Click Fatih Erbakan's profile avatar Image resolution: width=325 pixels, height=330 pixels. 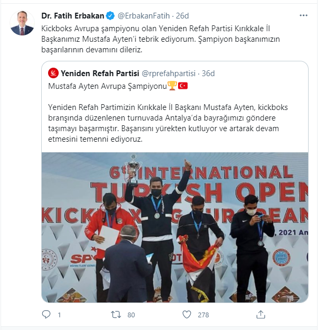[22, 23]
